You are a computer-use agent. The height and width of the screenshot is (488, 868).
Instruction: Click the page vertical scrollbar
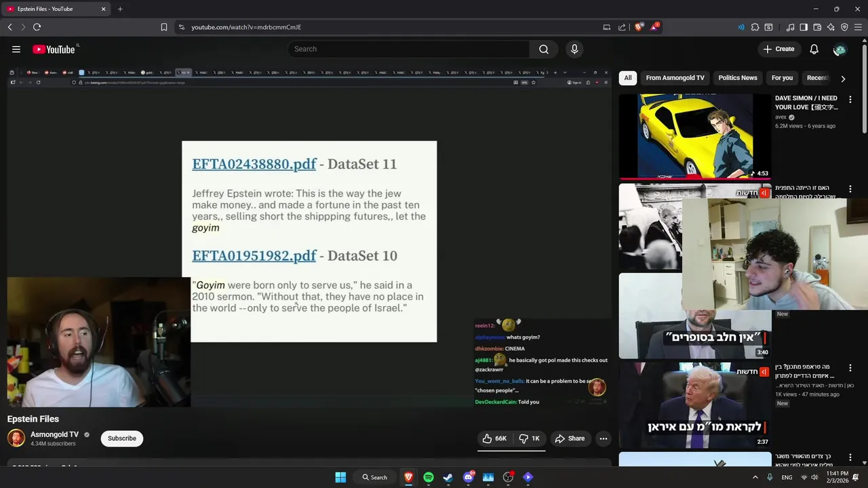(864, 88)
